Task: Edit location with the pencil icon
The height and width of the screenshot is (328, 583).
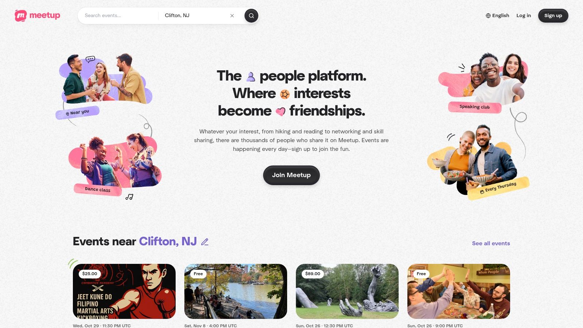Action: (205, 242)
